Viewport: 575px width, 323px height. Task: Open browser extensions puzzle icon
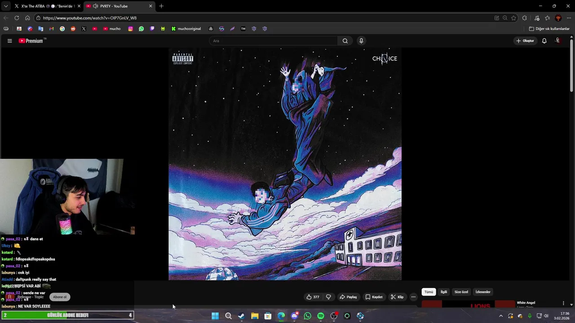click(x=525, y=18)
